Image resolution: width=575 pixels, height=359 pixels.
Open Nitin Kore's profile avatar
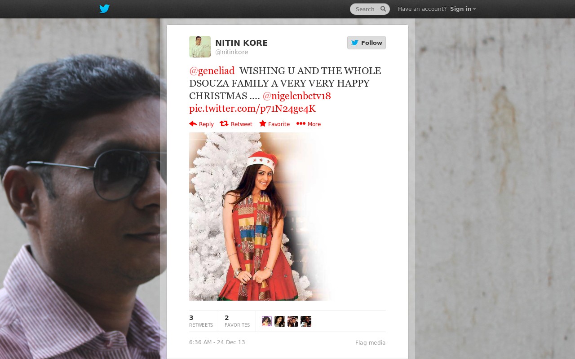point(200,47)
